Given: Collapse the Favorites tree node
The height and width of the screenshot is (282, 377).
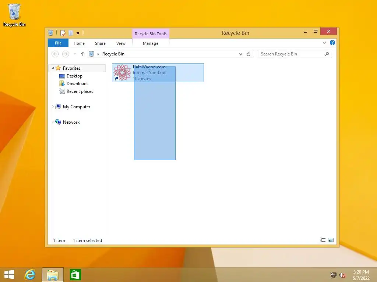Looking at the screenshot, I should tap(53, 68).
